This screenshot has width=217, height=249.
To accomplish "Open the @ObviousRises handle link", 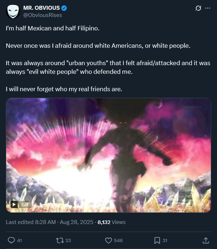I will coord(42,15).
